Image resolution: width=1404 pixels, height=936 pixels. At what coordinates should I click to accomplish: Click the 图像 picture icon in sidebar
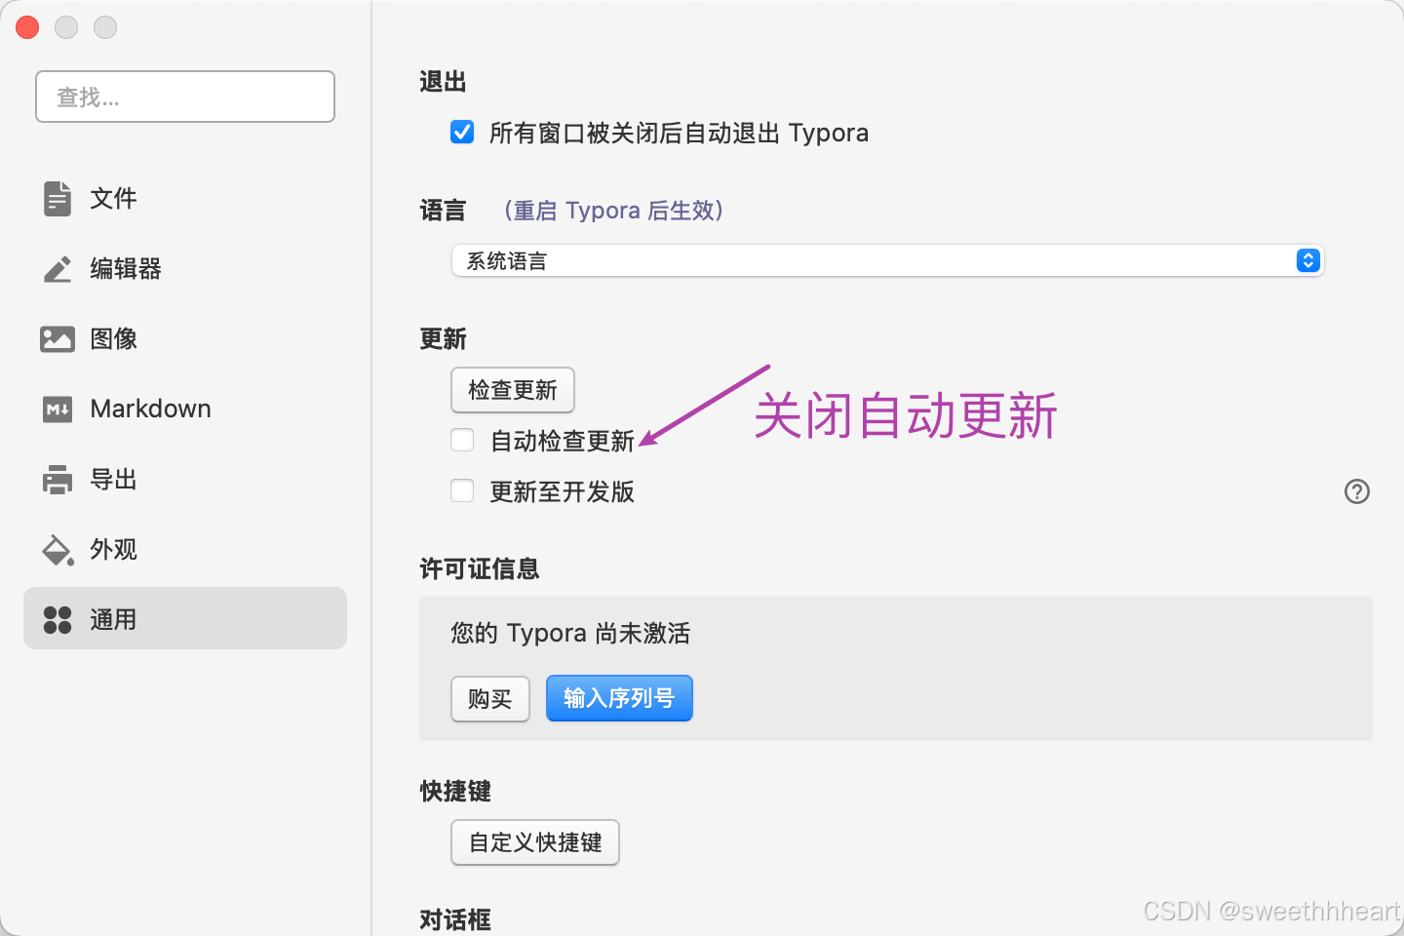tap(58, 338)
